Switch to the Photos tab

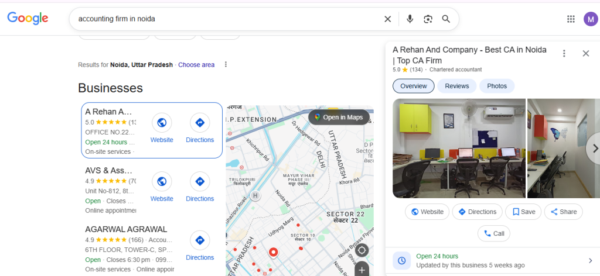(x=497, y=86)
